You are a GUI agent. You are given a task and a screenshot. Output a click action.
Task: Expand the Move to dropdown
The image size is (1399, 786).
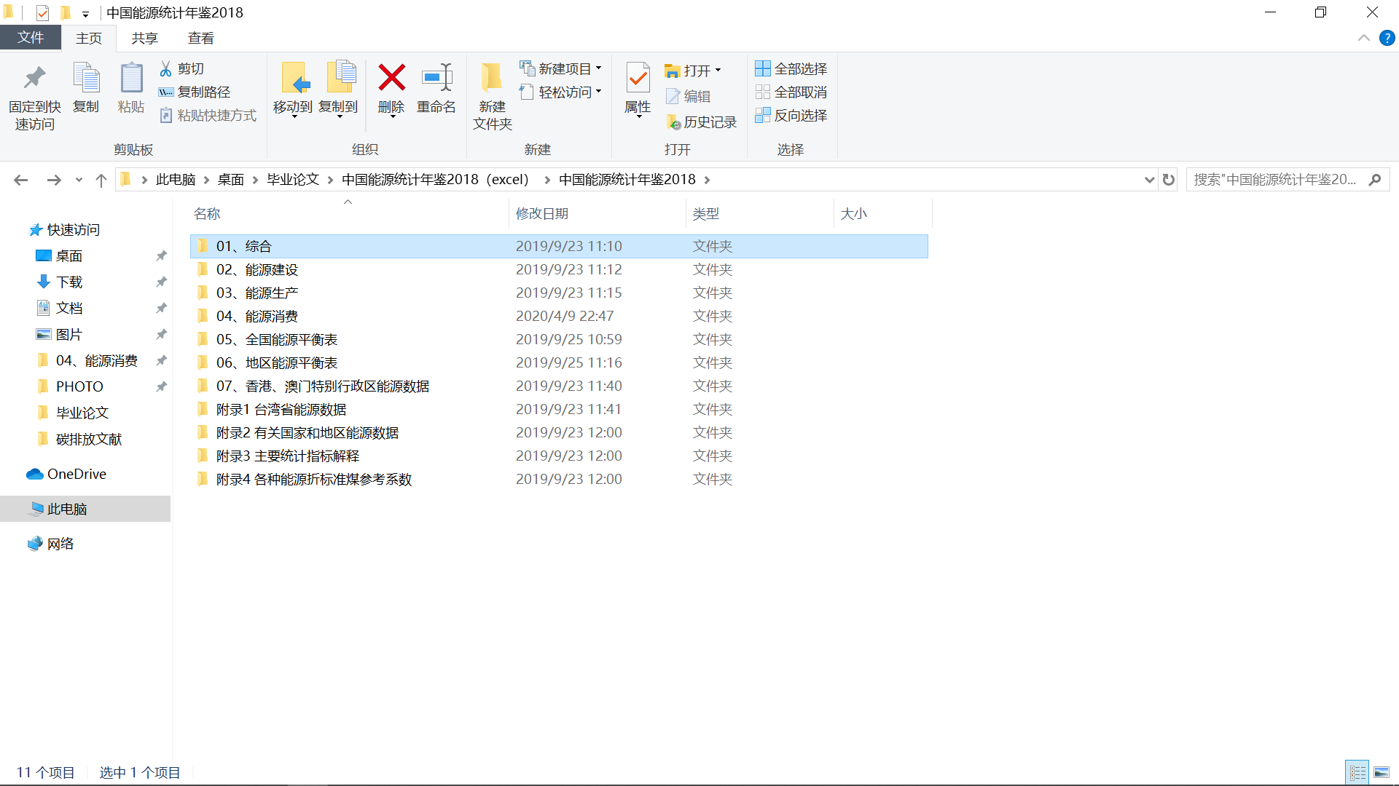(294, 116)
